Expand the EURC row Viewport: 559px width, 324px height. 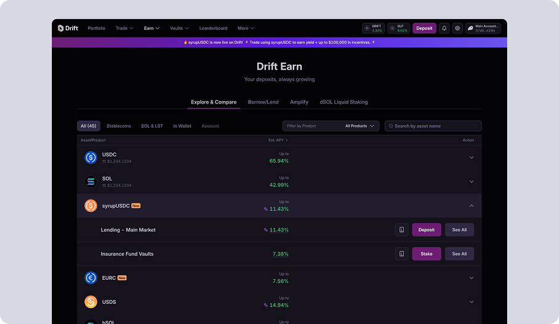coord(472,278)
